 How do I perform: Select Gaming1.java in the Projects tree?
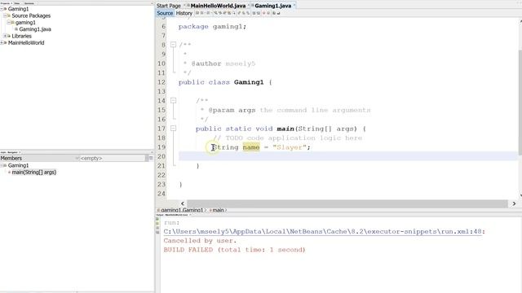35,29
